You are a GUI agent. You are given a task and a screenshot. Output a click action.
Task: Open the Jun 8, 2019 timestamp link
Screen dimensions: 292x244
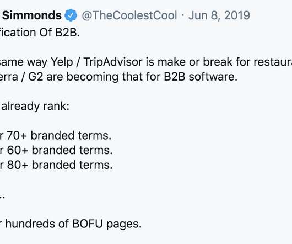pos(219,15)
